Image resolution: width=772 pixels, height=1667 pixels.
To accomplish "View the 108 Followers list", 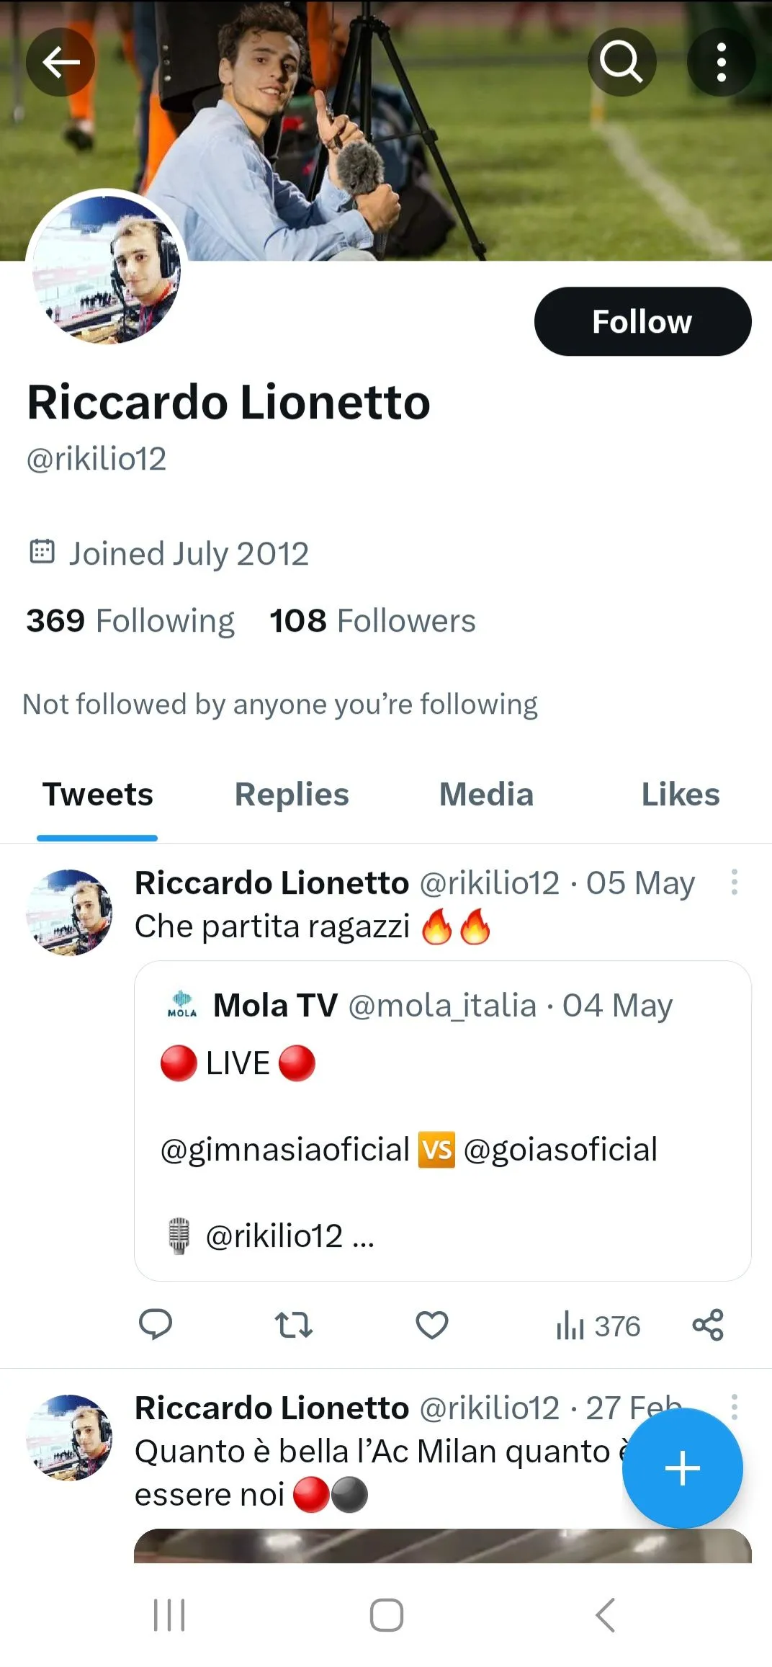I will [x=372, y=621].
